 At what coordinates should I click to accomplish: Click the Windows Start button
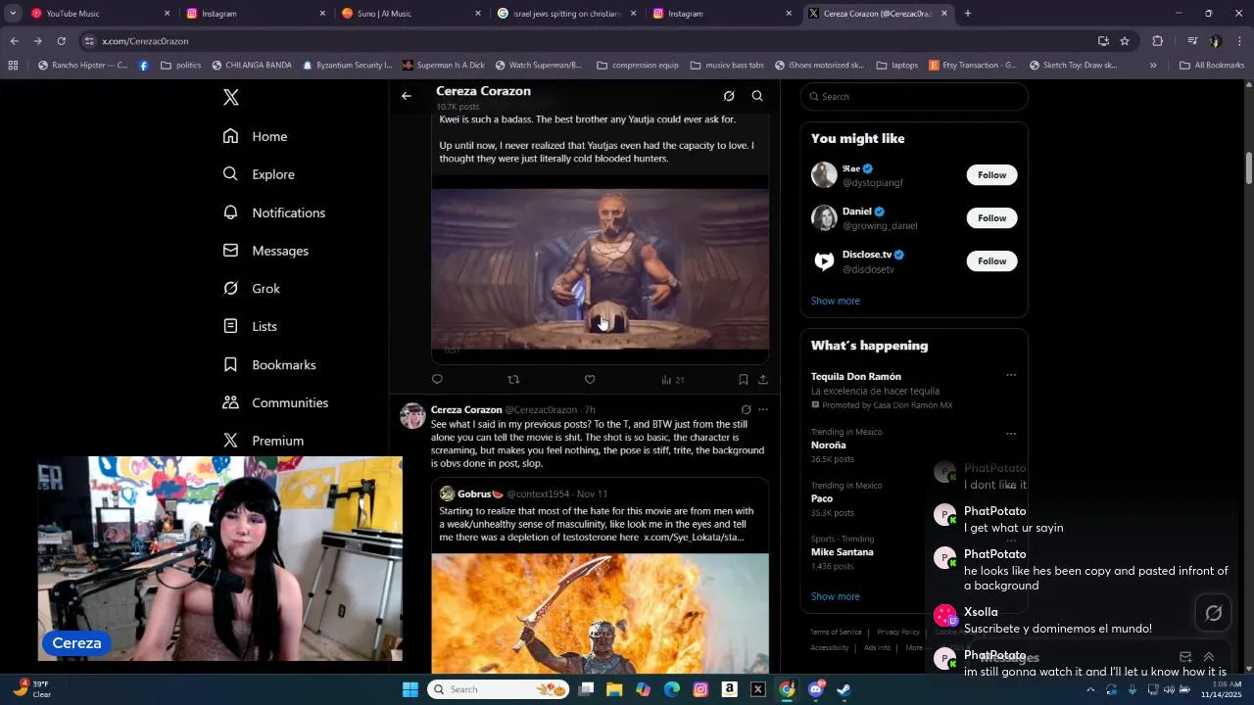click(410, 689)
